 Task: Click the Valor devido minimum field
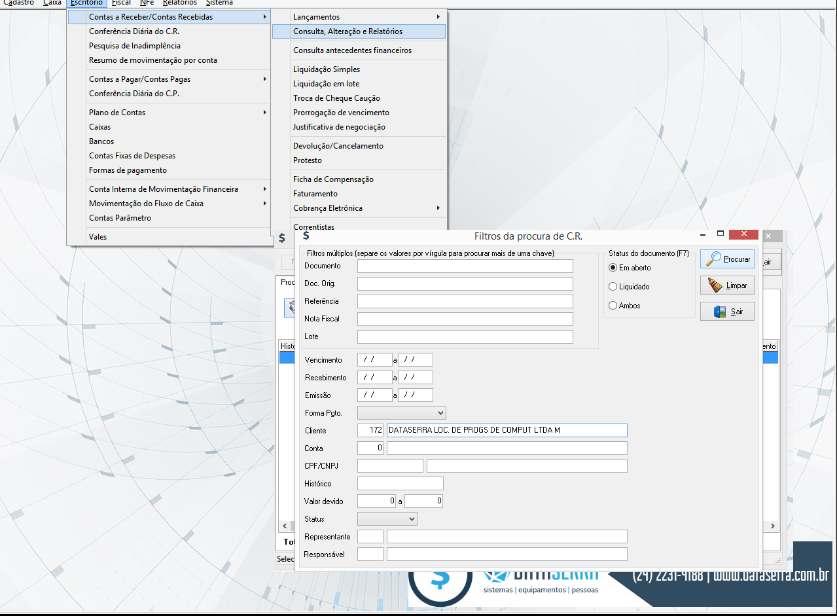coord(377,501)
